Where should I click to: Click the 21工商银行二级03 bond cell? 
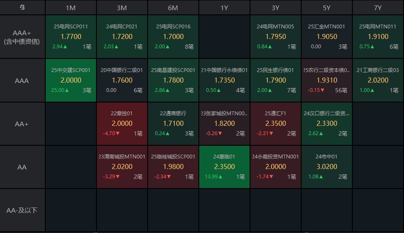point(378,80)
